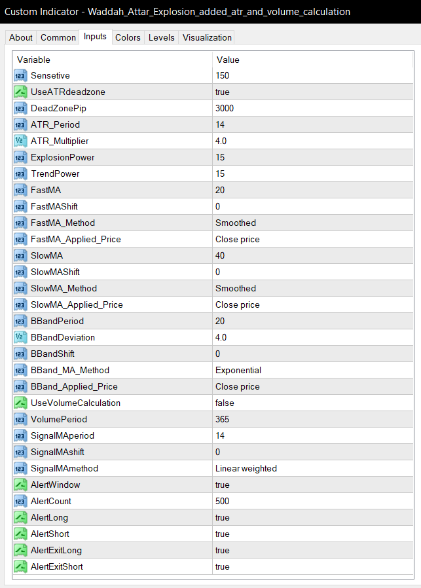Click the integer icon beside SlowMA
The width and height of the screenshot is (421, 588).
point(20,256)
